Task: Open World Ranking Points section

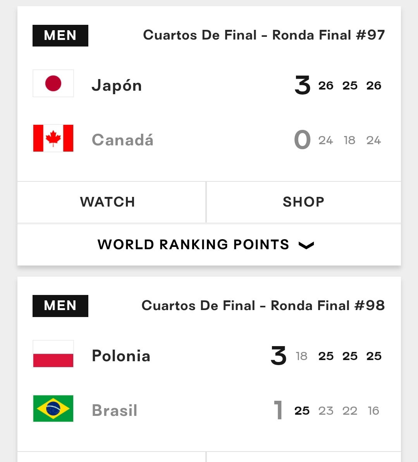Action: (x=209, y=245)
